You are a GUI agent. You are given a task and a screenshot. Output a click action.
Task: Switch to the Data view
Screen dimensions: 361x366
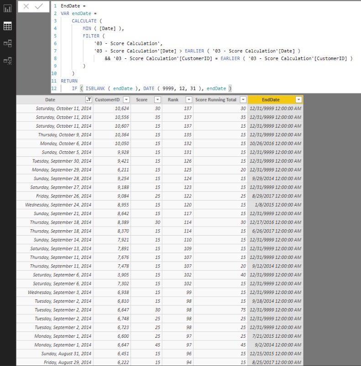click(x=7, y=26)
